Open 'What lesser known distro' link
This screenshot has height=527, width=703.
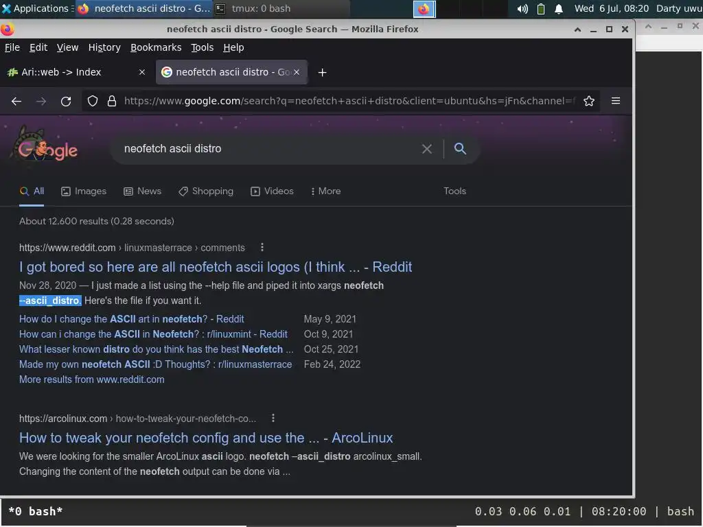(x=156, y=349)
